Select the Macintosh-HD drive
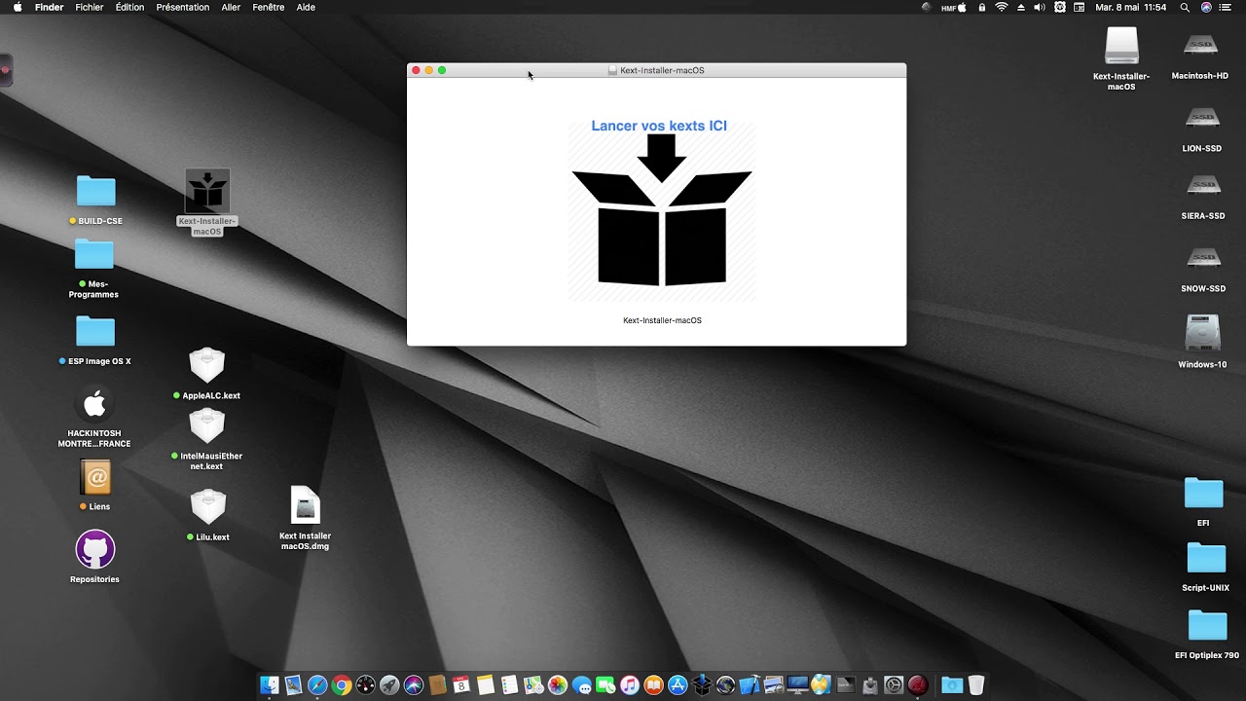The image size is (1246, 701). tap(1201, 46)
